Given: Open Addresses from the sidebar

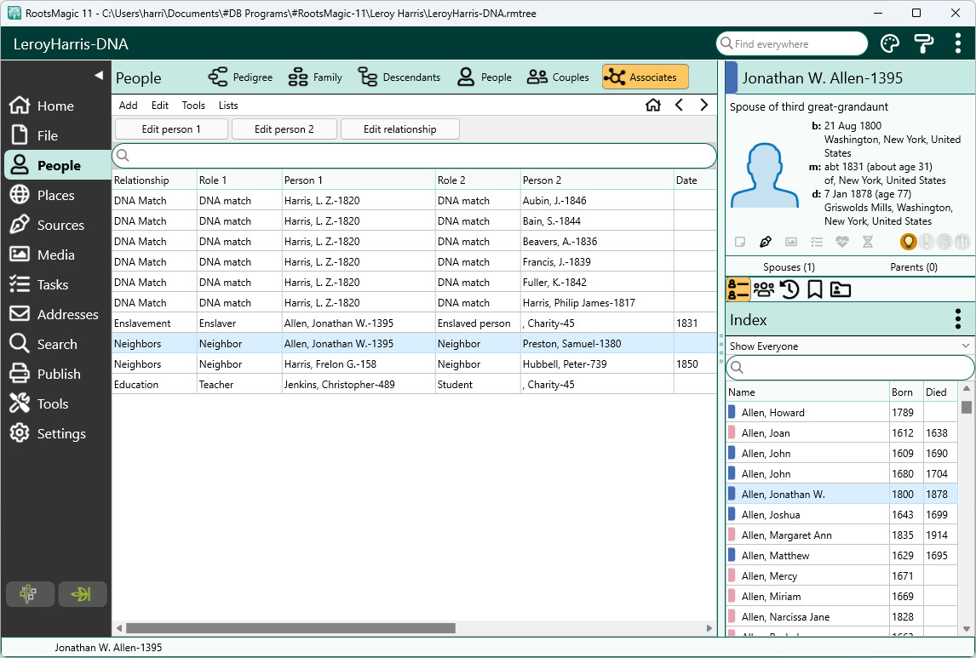Looking at the screenshot, I should [55, 315].
